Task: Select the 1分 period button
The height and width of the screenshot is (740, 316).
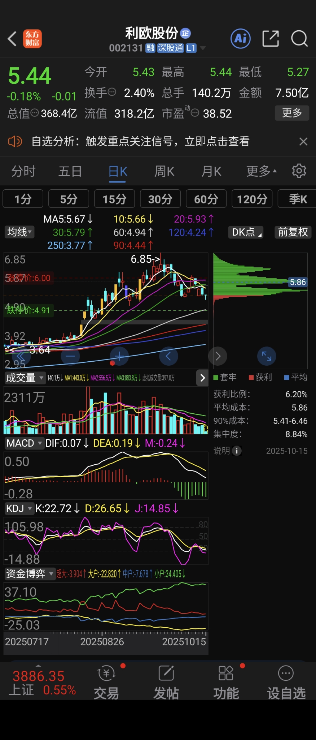Action: click(x=23, y=199)
